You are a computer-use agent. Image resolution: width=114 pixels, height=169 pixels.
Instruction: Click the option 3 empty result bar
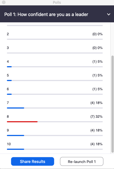pyautogui.click(x=55, y=53)
